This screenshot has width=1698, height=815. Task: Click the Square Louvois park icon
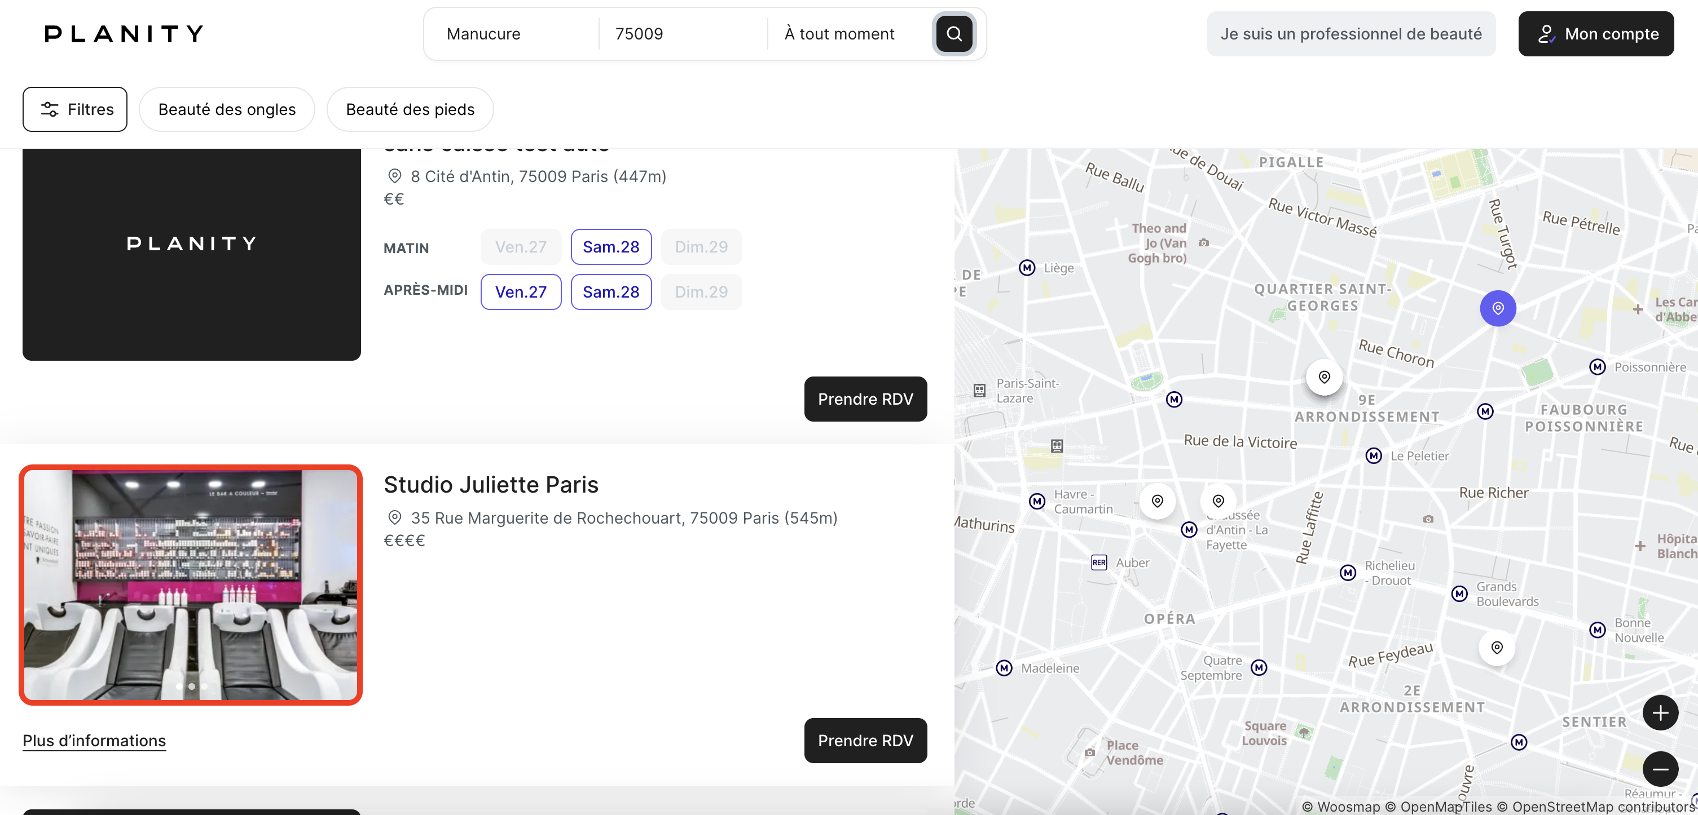pos(1303,733)
